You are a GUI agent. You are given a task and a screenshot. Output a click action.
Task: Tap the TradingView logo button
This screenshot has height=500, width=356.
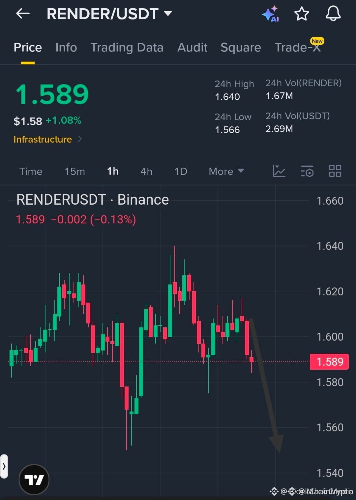coord(34,480)
